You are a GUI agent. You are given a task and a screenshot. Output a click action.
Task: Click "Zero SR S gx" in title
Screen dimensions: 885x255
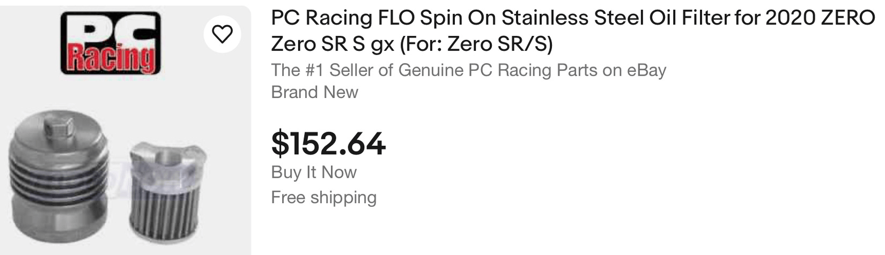coord(333,43)
